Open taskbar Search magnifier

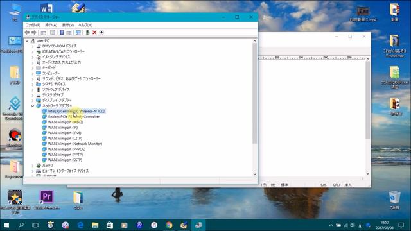click(21, 225)
